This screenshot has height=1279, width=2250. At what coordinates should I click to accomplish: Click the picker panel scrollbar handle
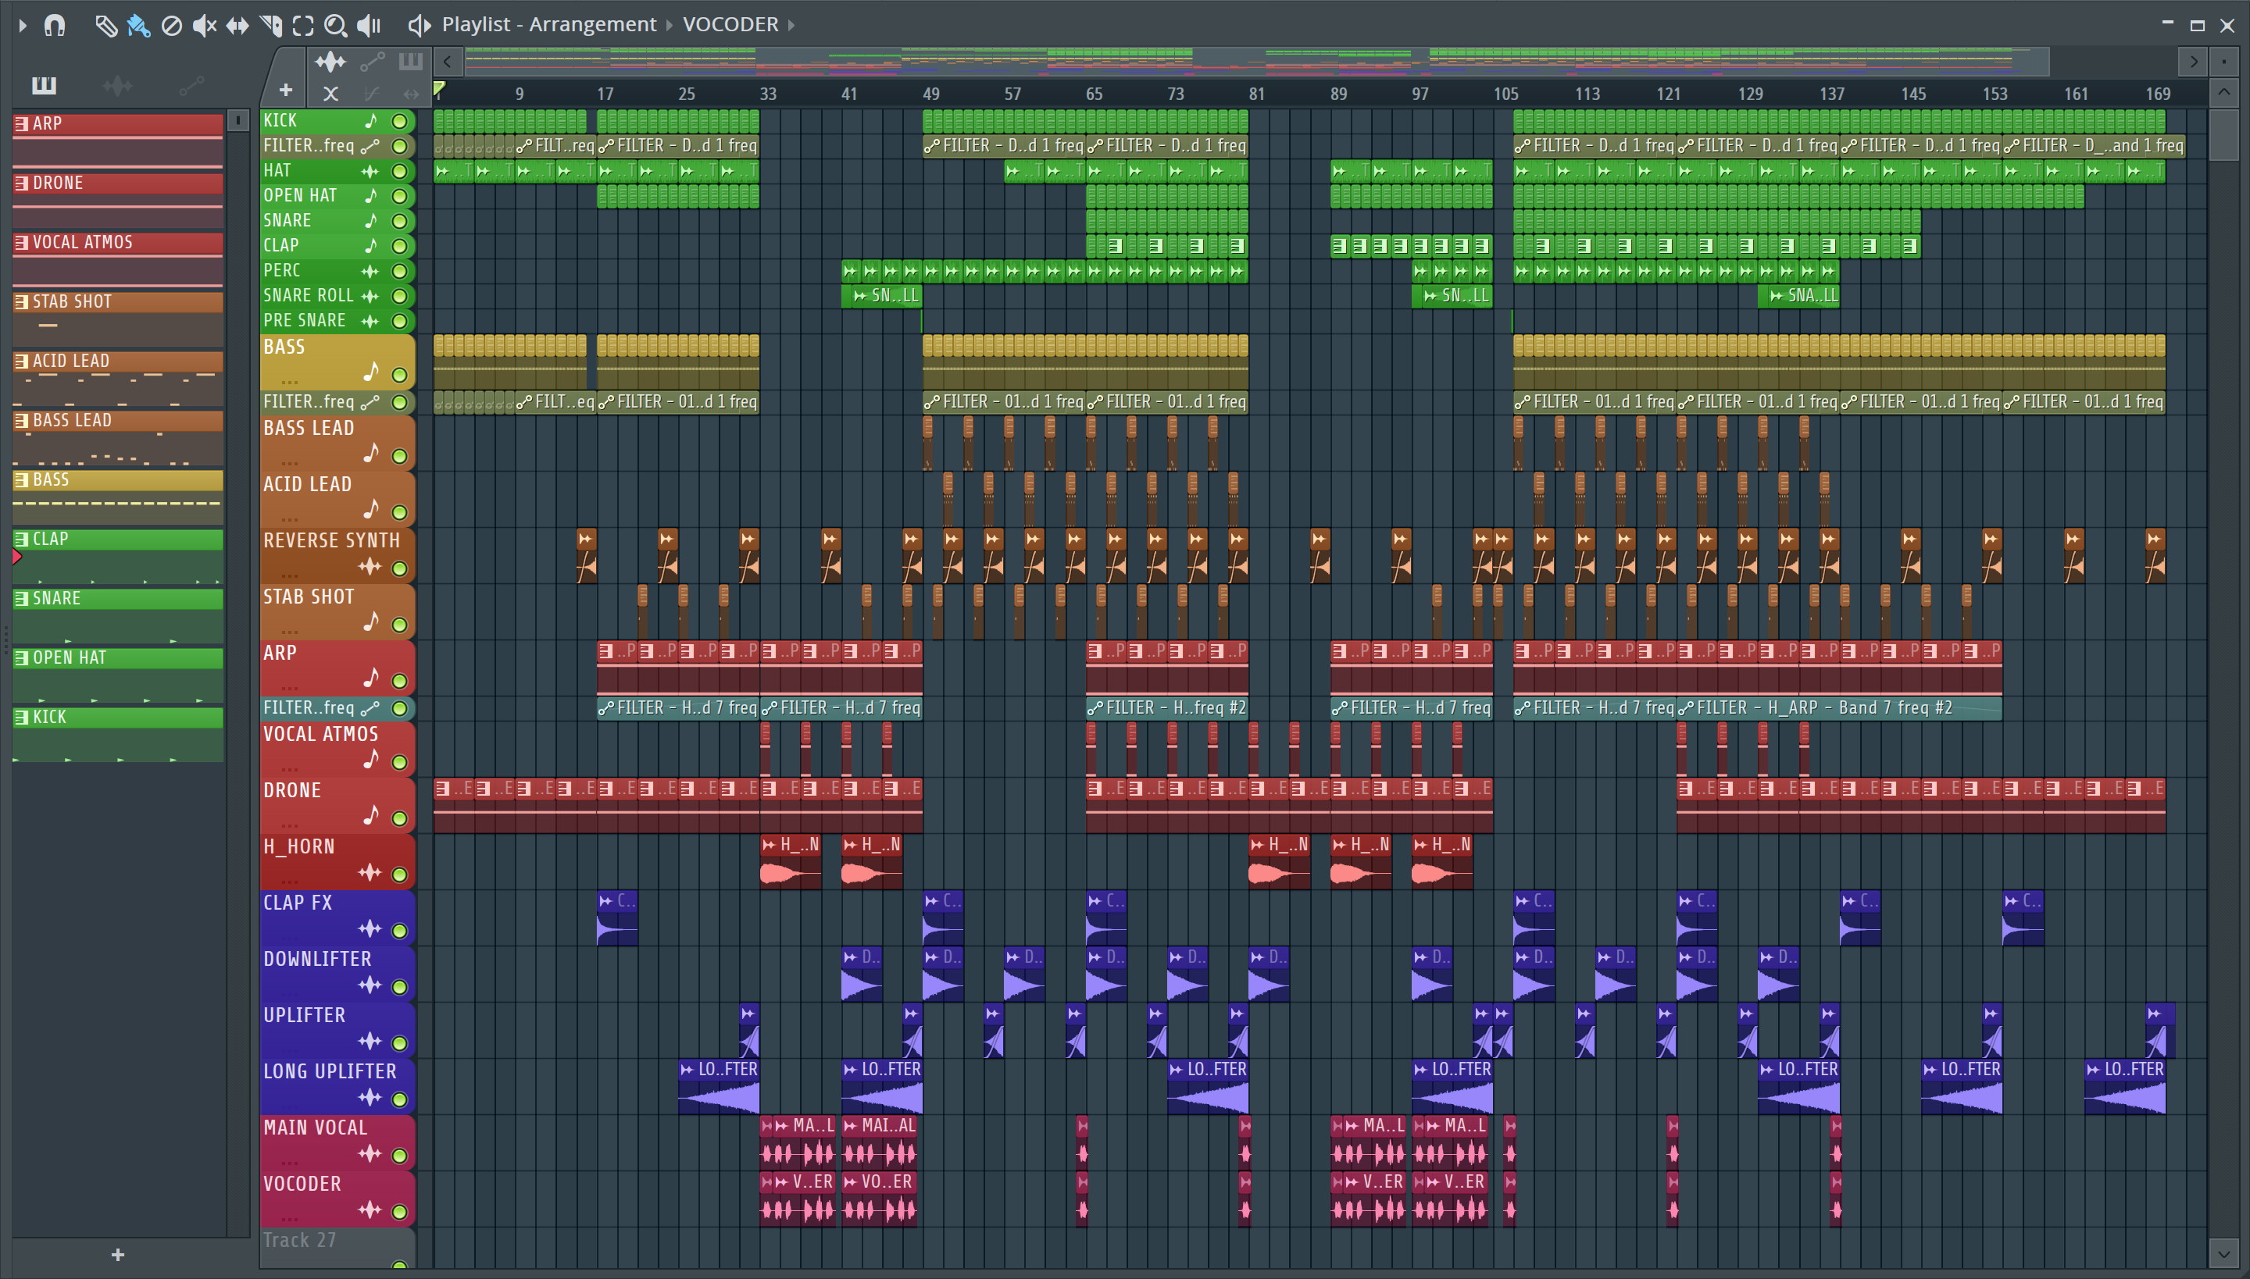237,120
